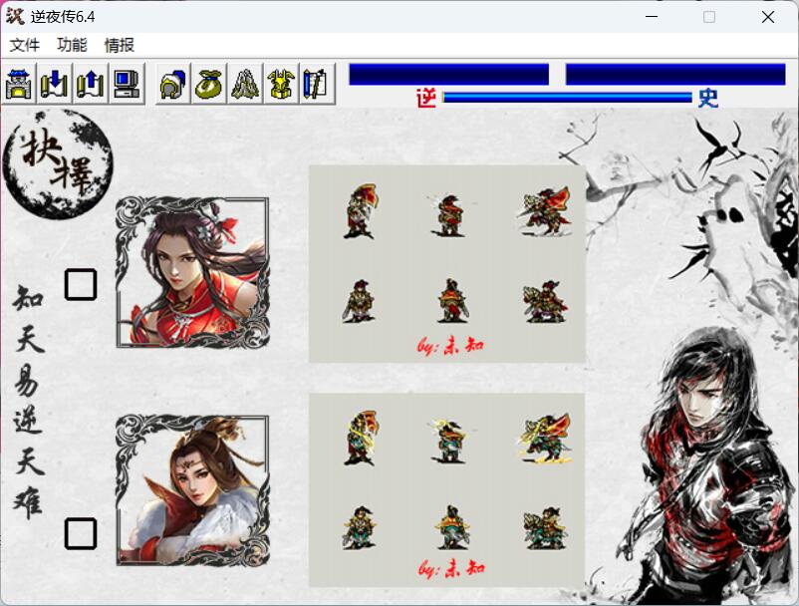The height and width of the screenshot is (606, 799).
Task: Click top panel's bottom-left red soldier sprite
Action: click(x=359, y=301)
